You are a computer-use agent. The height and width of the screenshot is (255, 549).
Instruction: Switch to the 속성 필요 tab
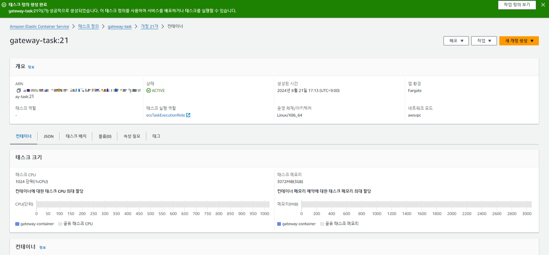[x=132, y=136]
